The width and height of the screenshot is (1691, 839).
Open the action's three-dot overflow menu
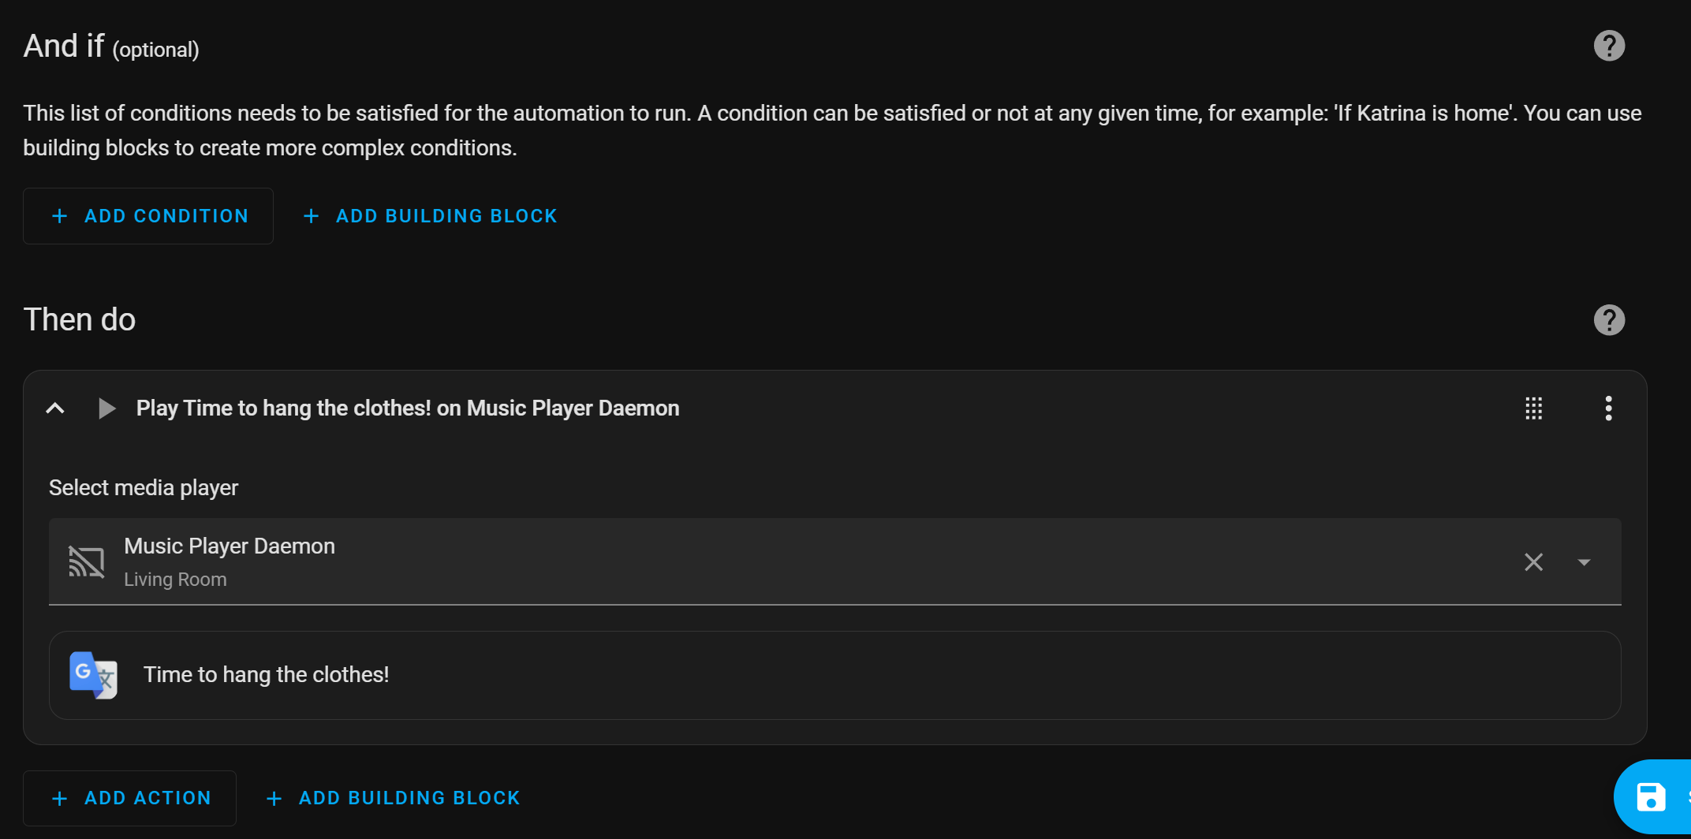coord(1608,408)
